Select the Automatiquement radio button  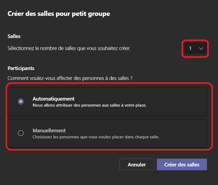(21, 101)
